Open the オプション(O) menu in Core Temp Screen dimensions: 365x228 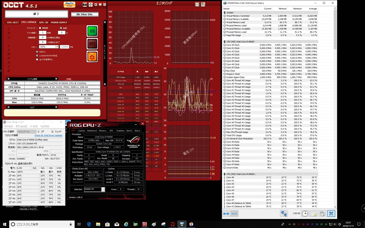click(21, 126)
